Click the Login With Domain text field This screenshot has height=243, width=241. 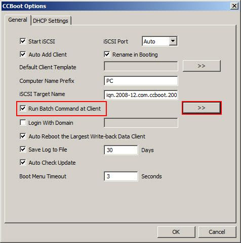pyautogui.click(x=141, y=123)
